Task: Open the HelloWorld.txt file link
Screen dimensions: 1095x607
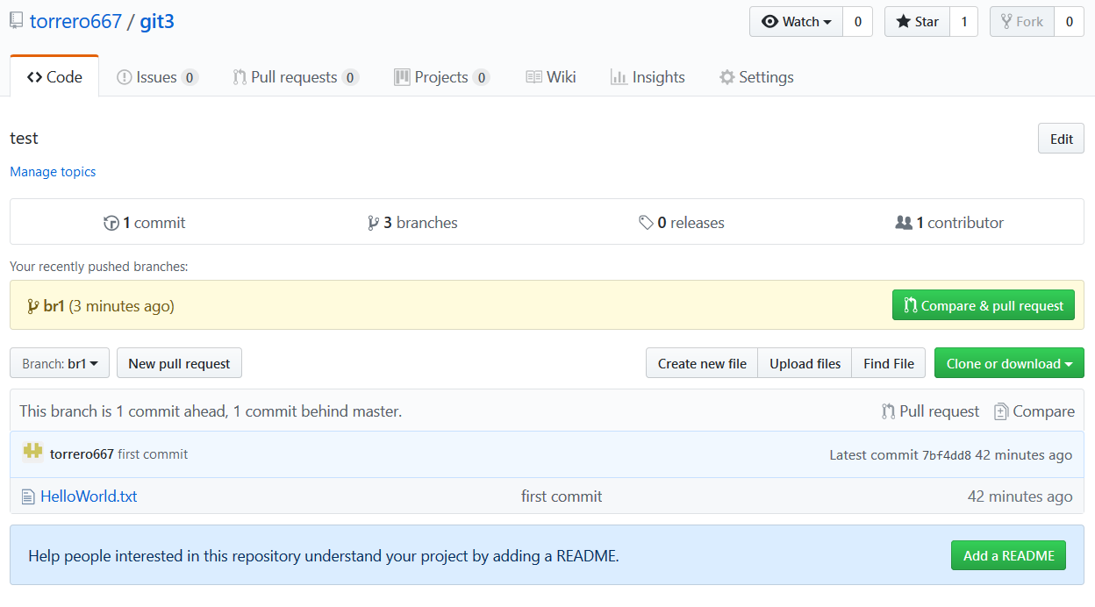Action: coord(89,496)
